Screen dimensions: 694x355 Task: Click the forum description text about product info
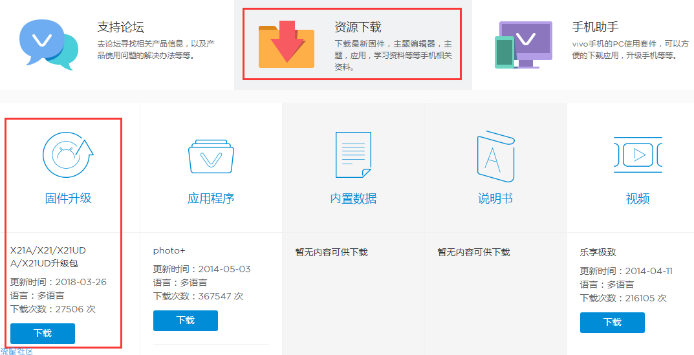pos(157,50)
